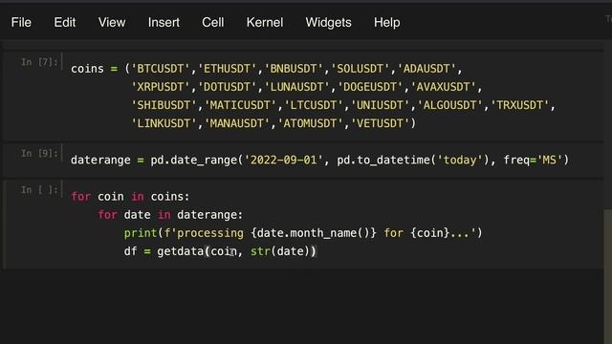Select the In [9] cell prompt

pyautogui.click(x=39, y=153)
